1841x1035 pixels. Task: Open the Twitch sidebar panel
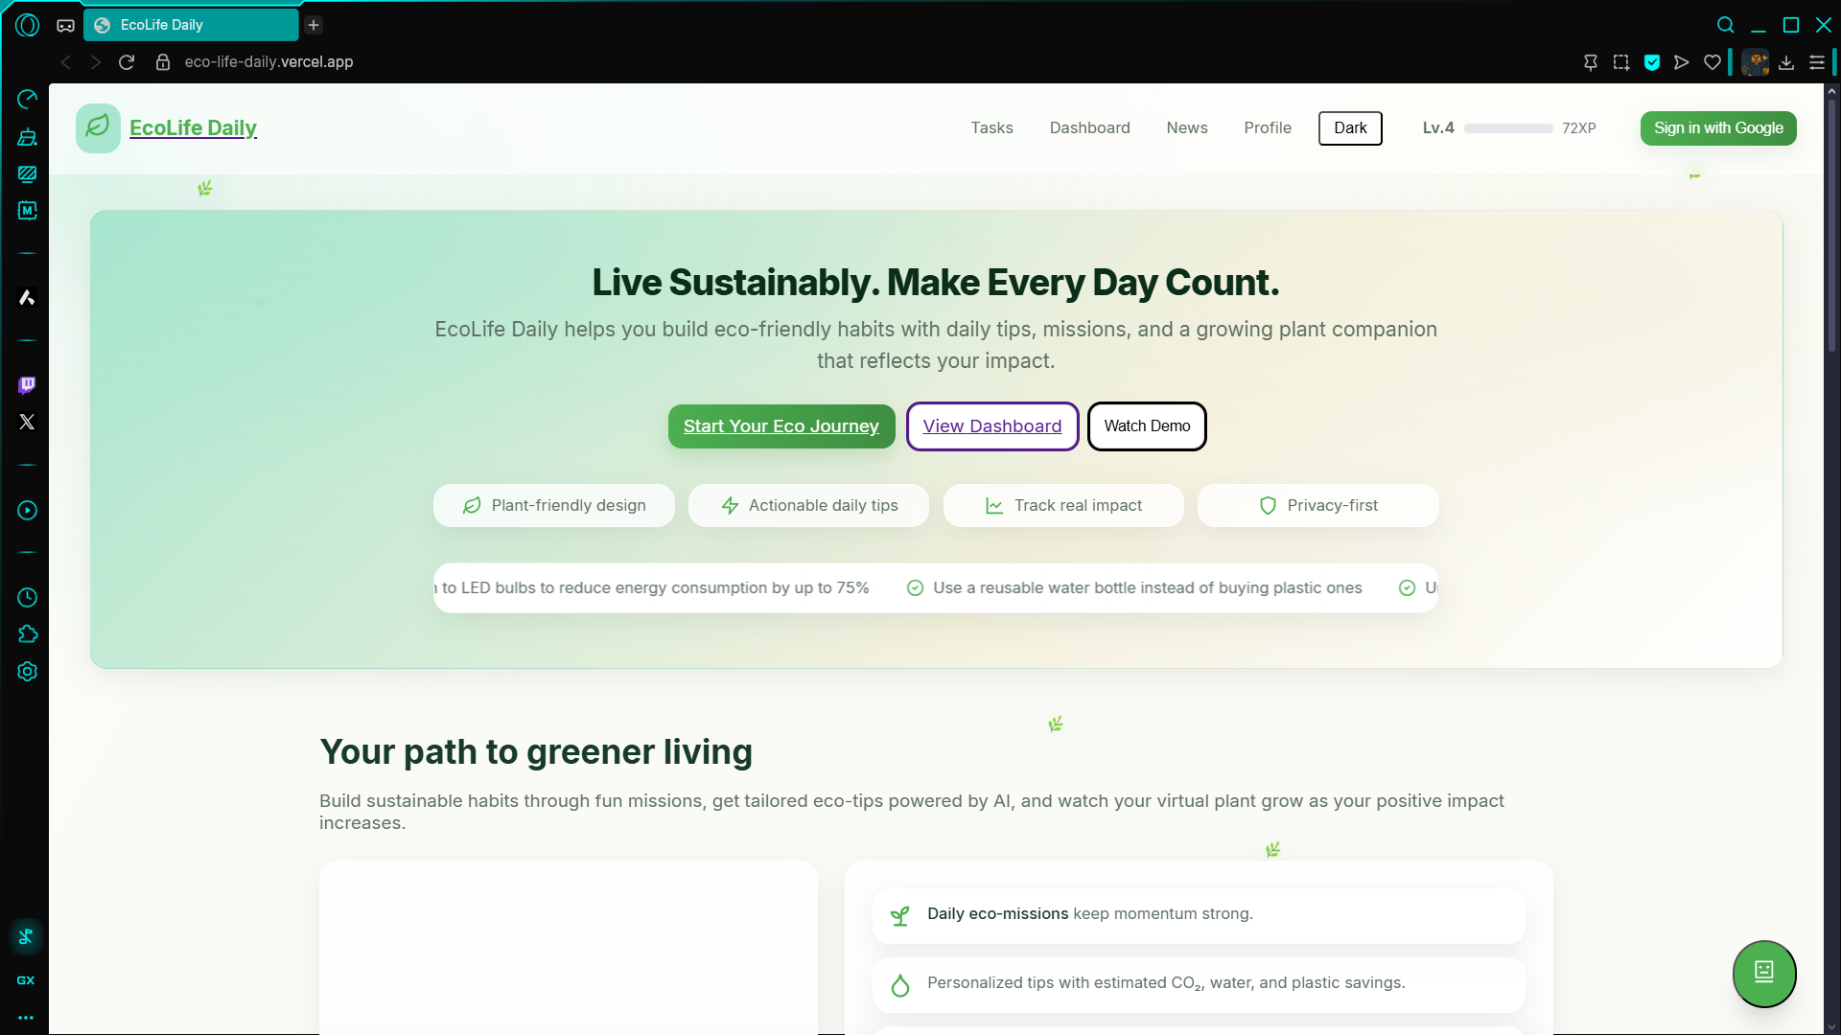click(27, 385)
